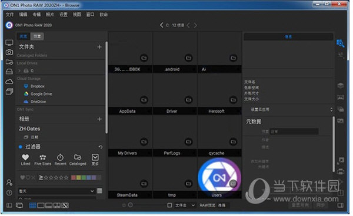Switch to single image detail view
Screen dimensions: 353x216
point(41,205)
